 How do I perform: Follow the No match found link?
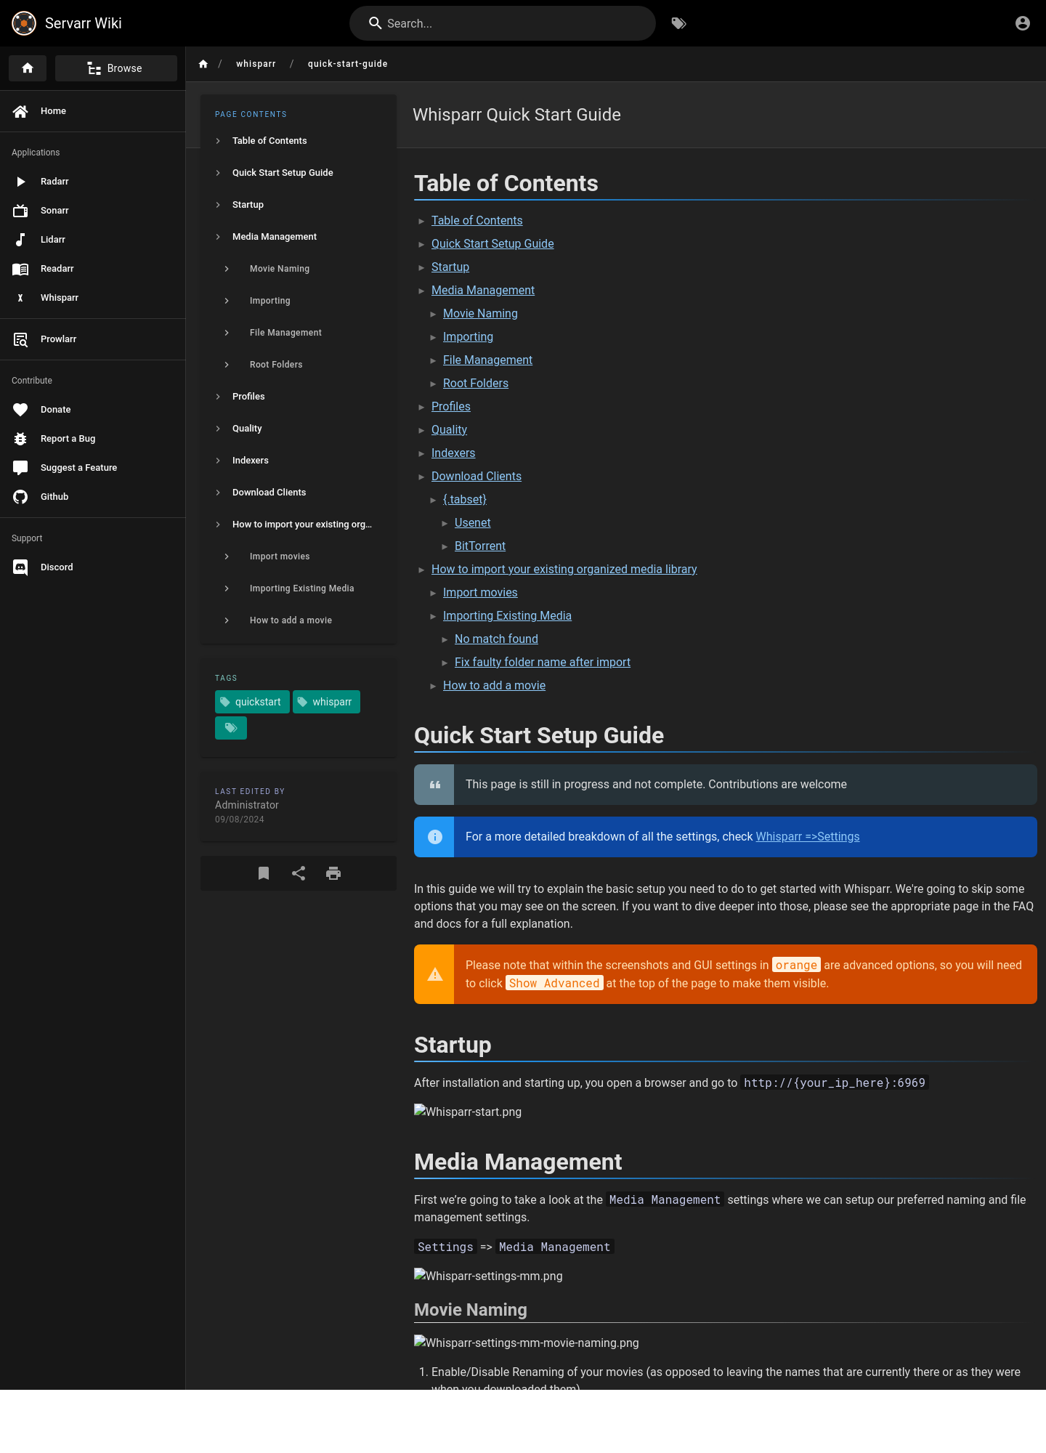pyautogui.click(x=496, y=639)
